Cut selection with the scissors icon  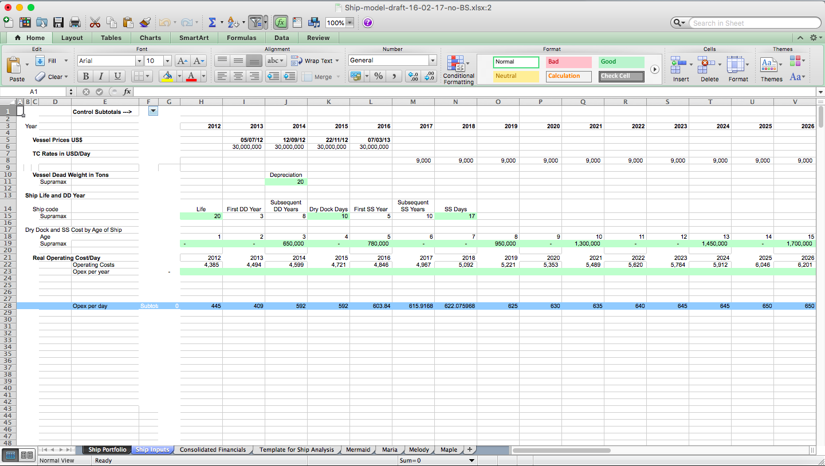pyautogui.click(x=95, y=22)
